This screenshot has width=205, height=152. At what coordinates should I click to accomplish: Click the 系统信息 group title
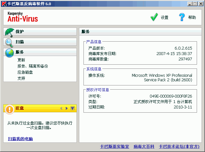point(94,69)
